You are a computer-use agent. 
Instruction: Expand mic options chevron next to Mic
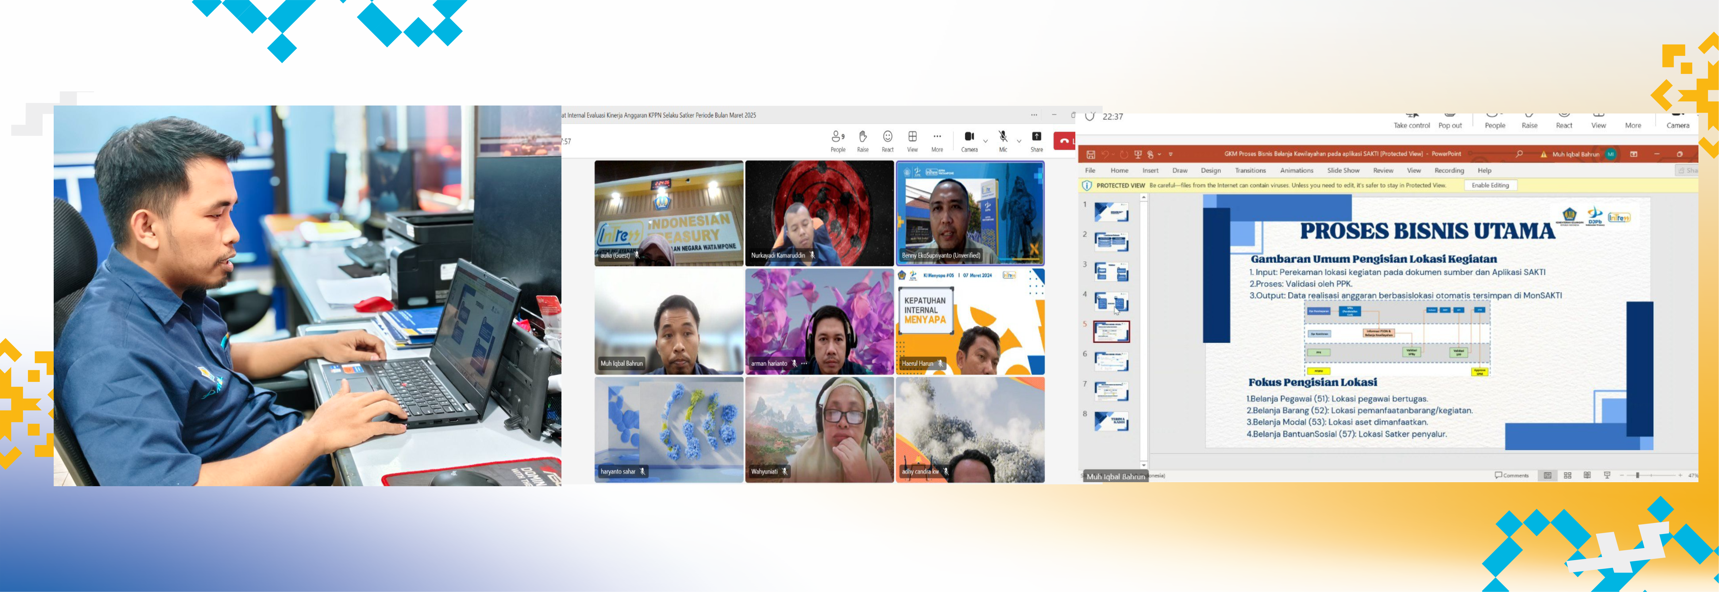[1019, 141]
